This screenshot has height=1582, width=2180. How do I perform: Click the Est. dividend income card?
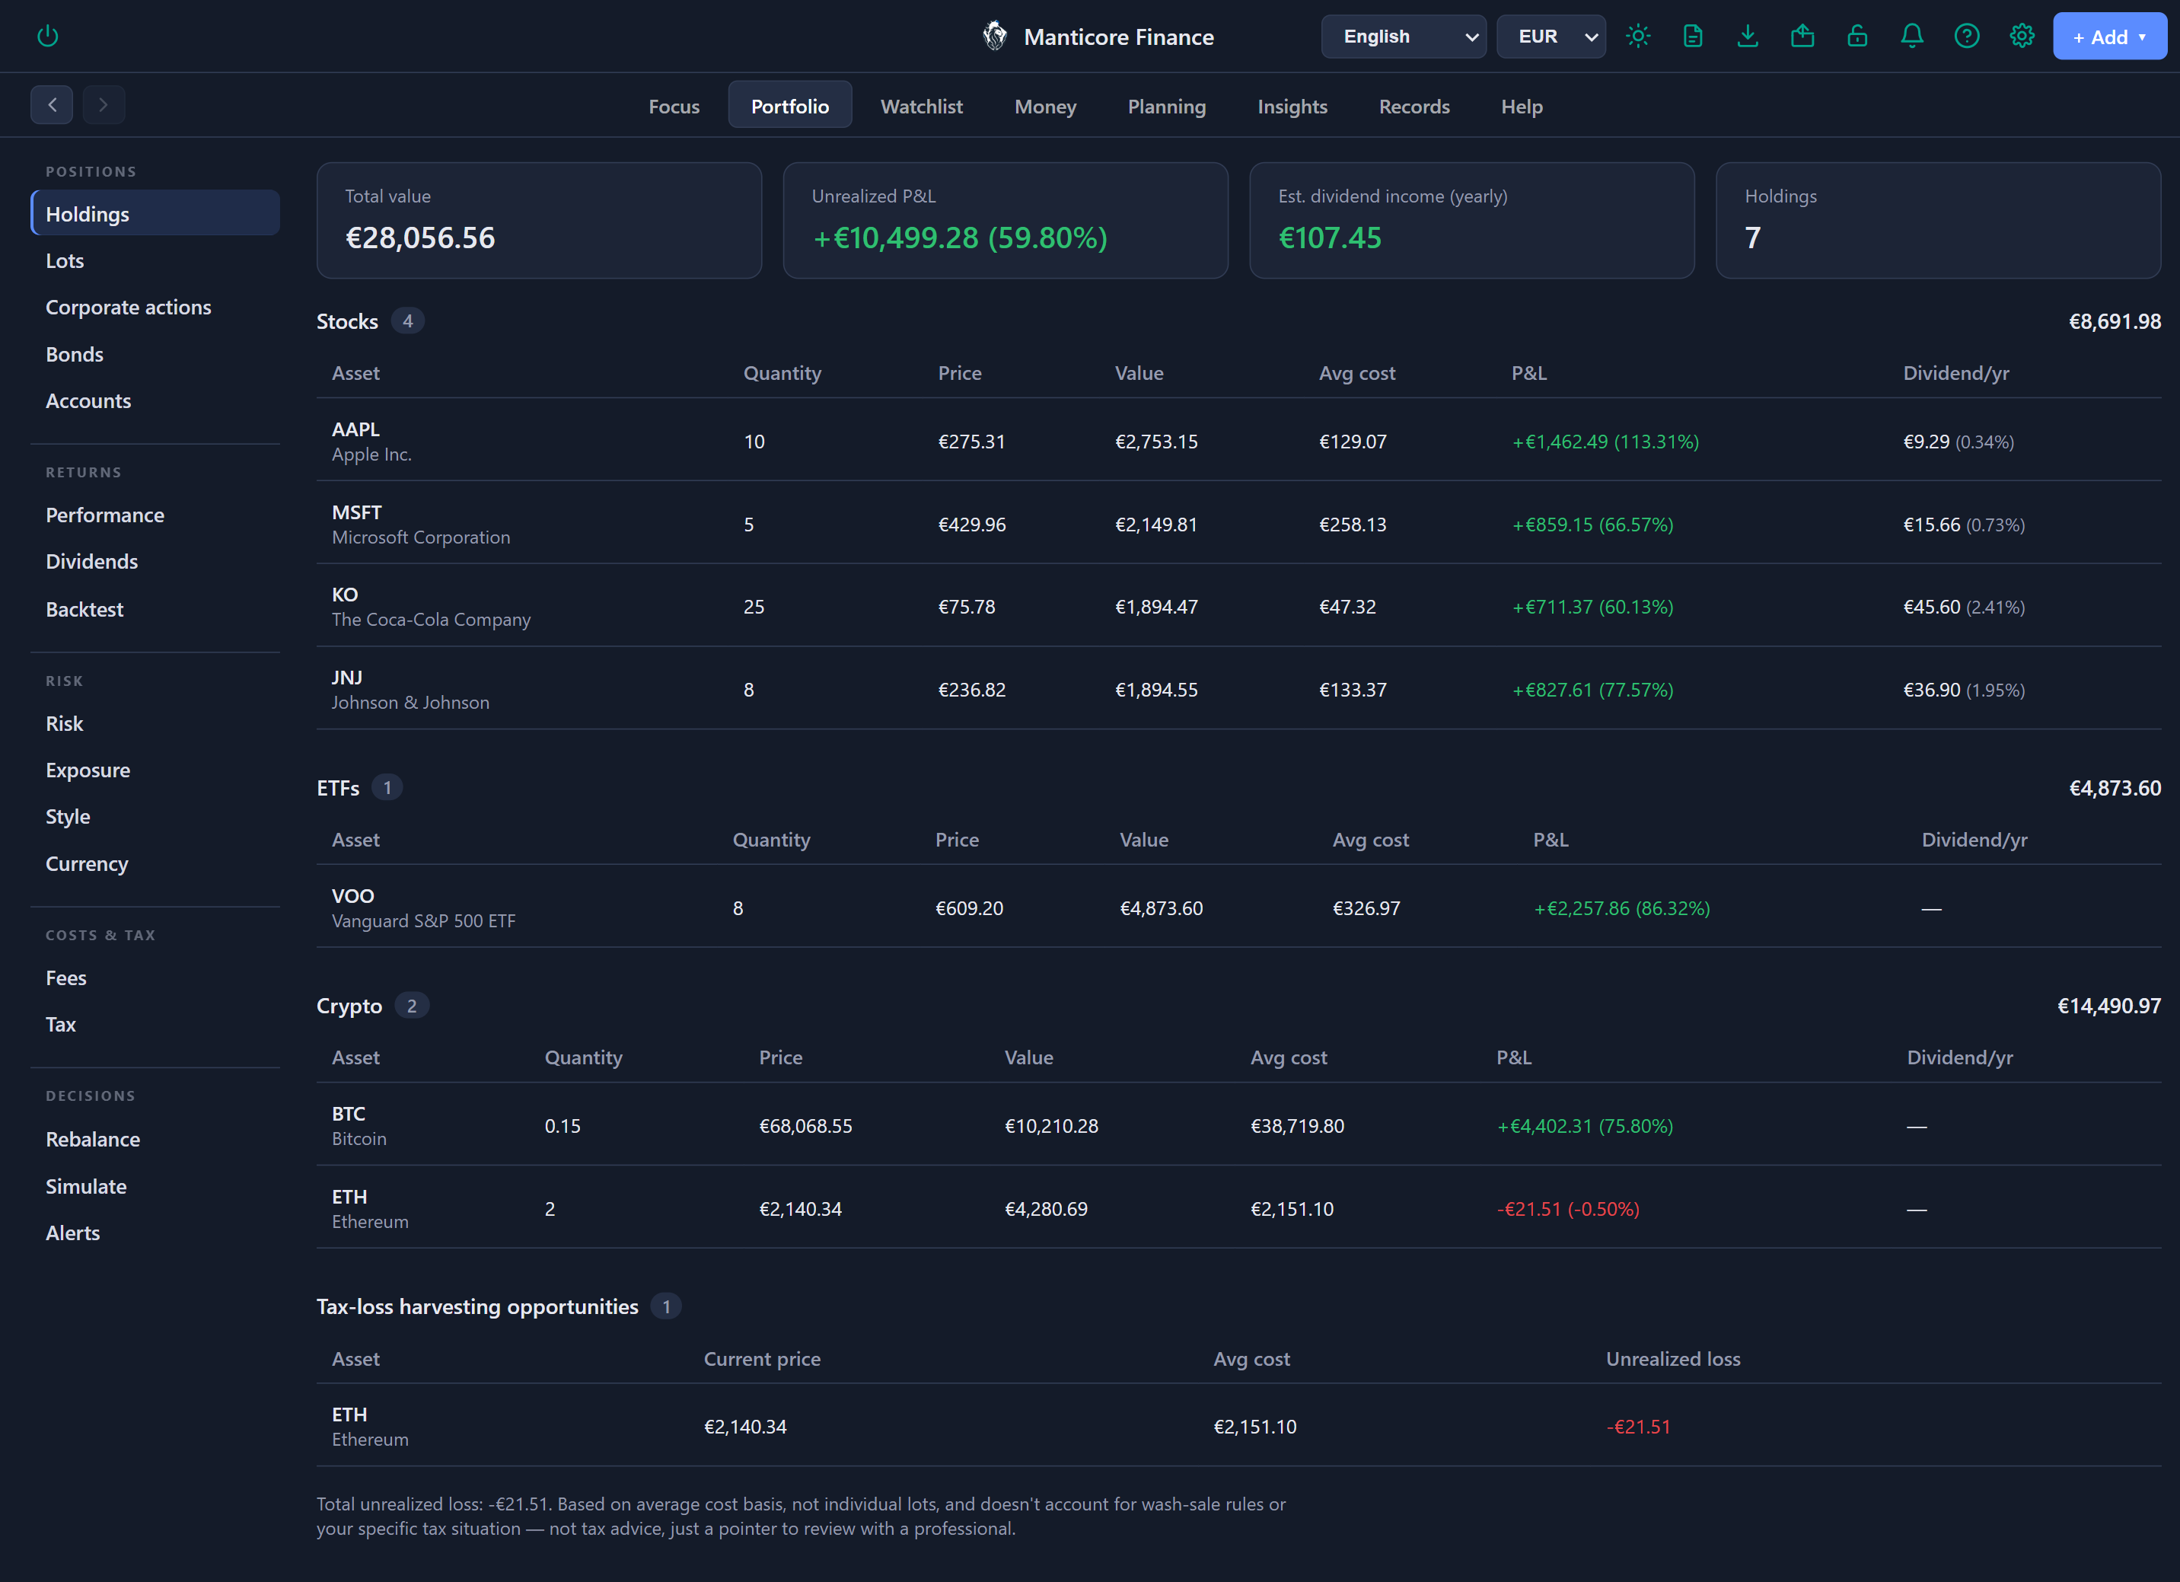pos(1471,220)
